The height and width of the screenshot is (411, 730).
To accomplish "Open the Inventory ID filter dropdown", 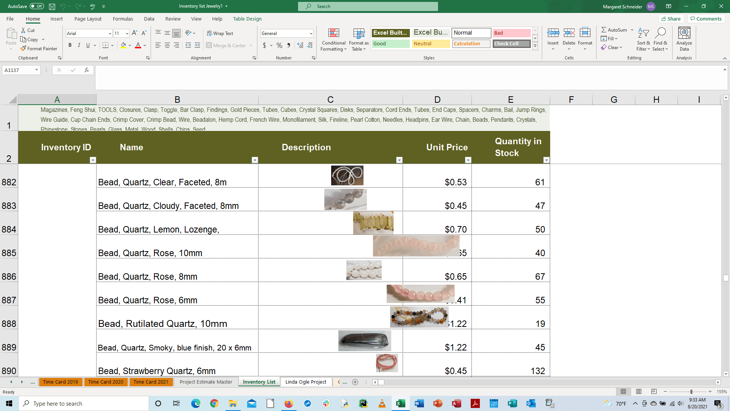I will click(x=93, y=160).
